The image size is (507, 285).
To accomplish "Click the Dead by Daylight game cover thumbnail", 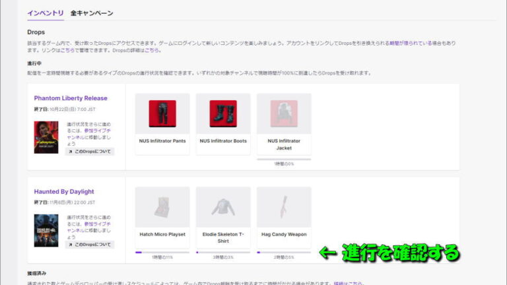I will point(46,231).
